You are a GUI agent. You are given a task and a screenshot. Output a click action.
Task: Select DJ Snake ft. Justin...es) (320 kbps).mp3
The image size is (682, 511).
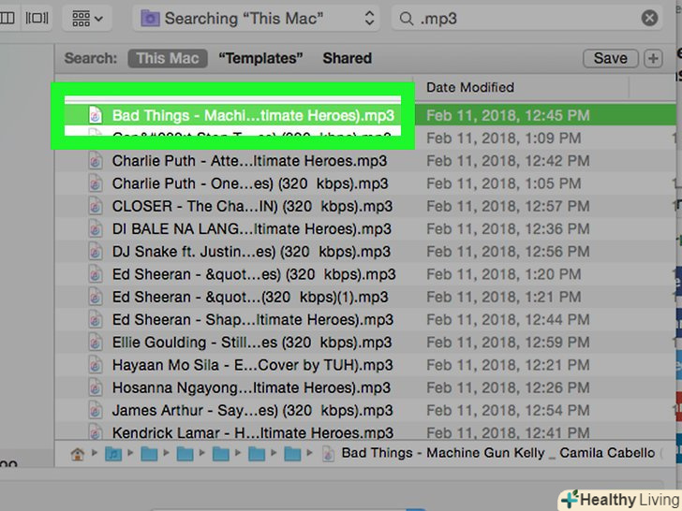tap(251, 252)
